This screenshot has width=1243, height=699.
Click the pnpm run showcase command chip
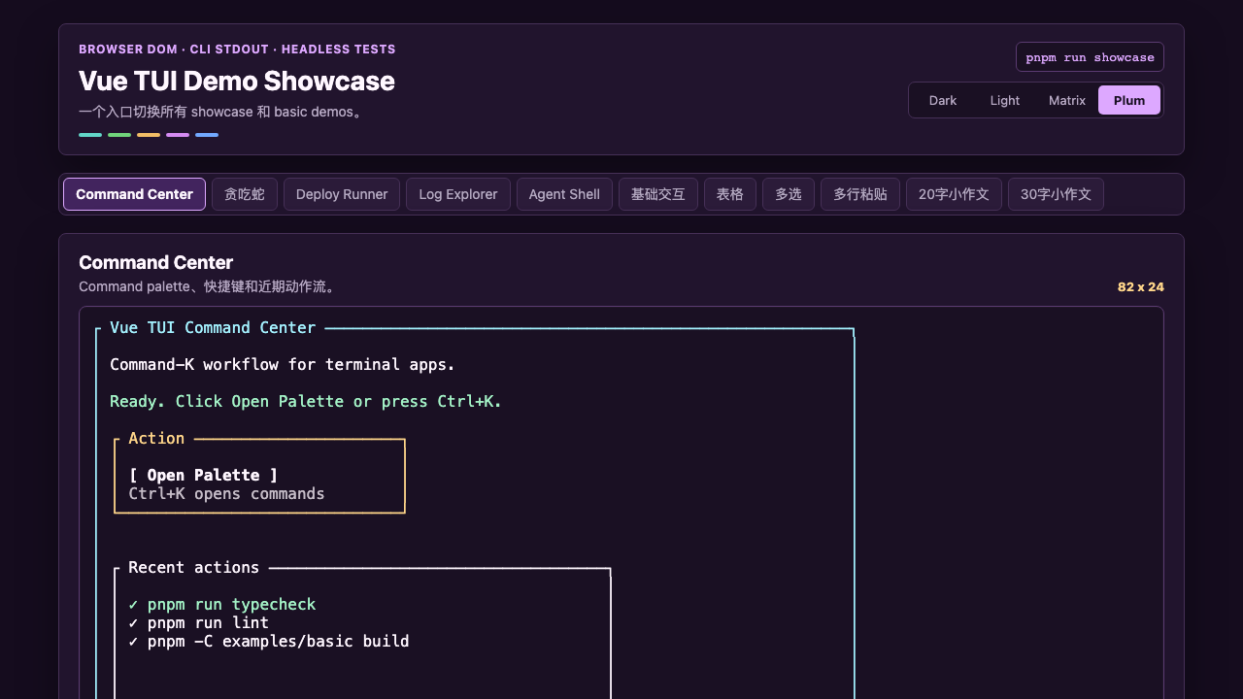tap(1090, 57)
